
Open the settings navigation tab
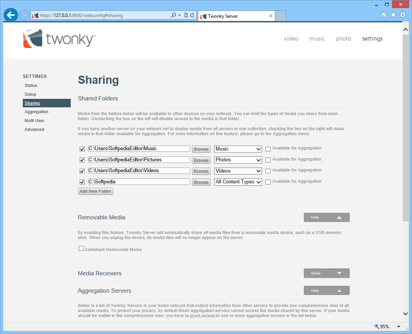tap(372, 39)
